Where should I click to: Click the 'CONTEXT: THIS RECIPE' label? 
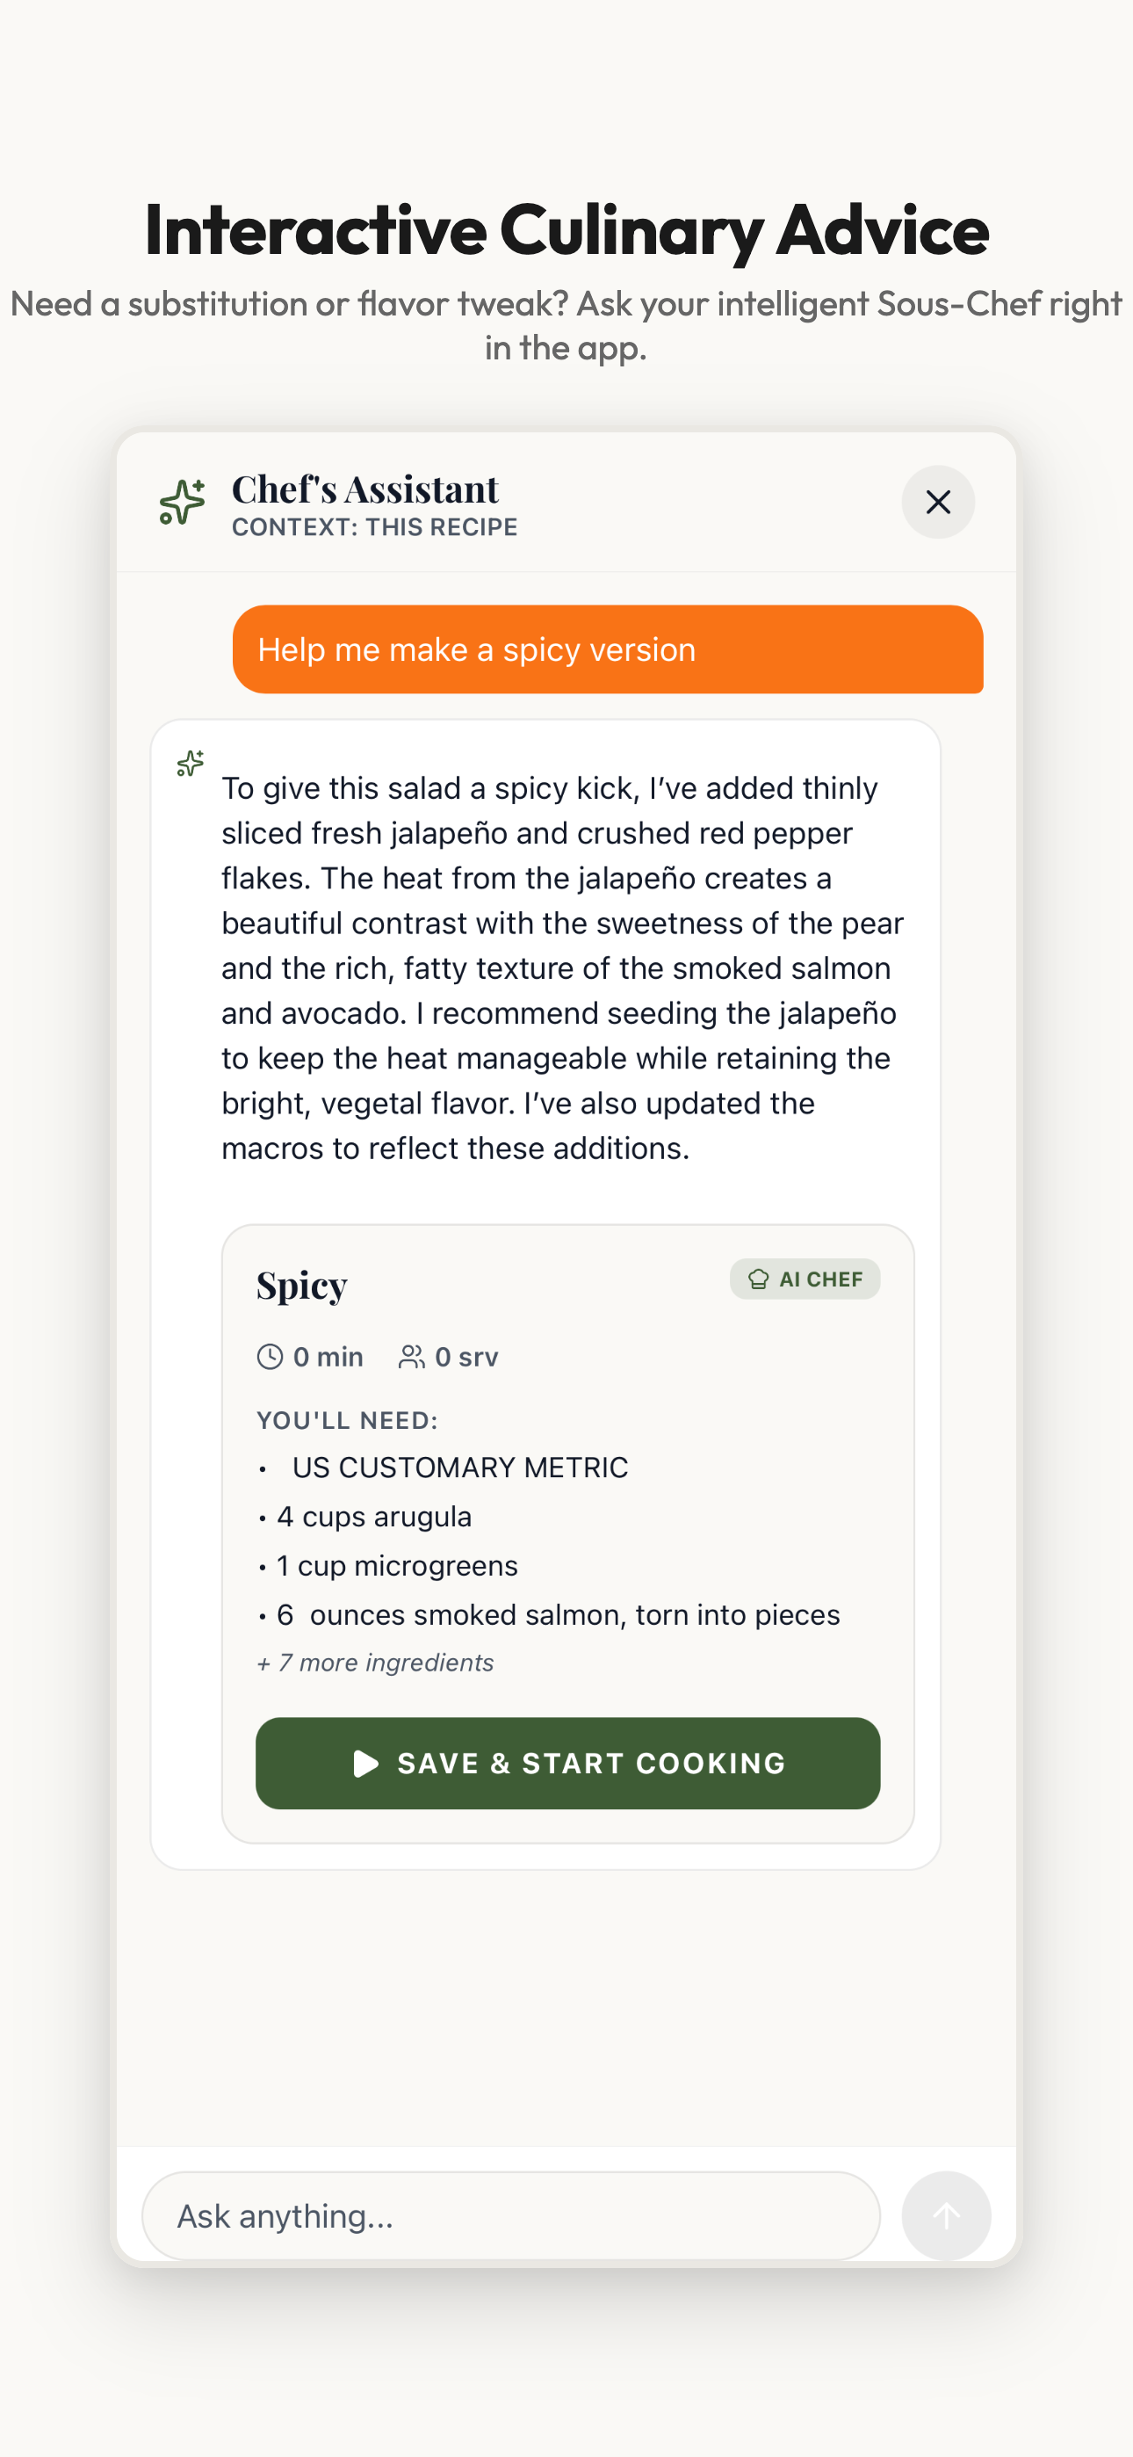pyautogui.click(x=375, y=527)
